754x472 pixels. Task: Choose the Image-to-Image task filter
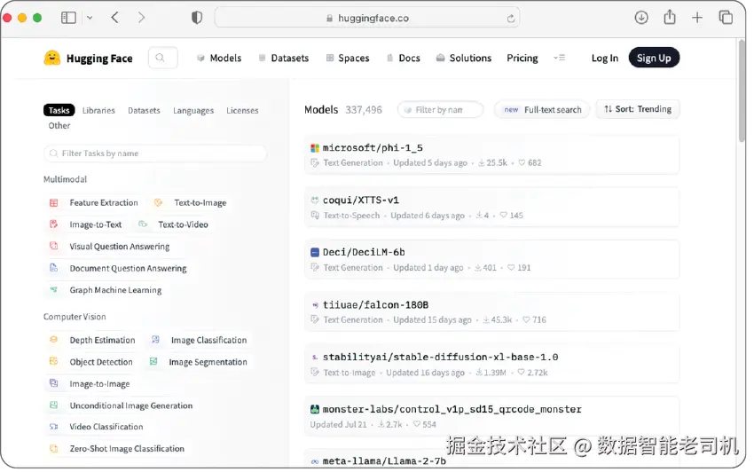pyautogui.click(x=90, y=384)
